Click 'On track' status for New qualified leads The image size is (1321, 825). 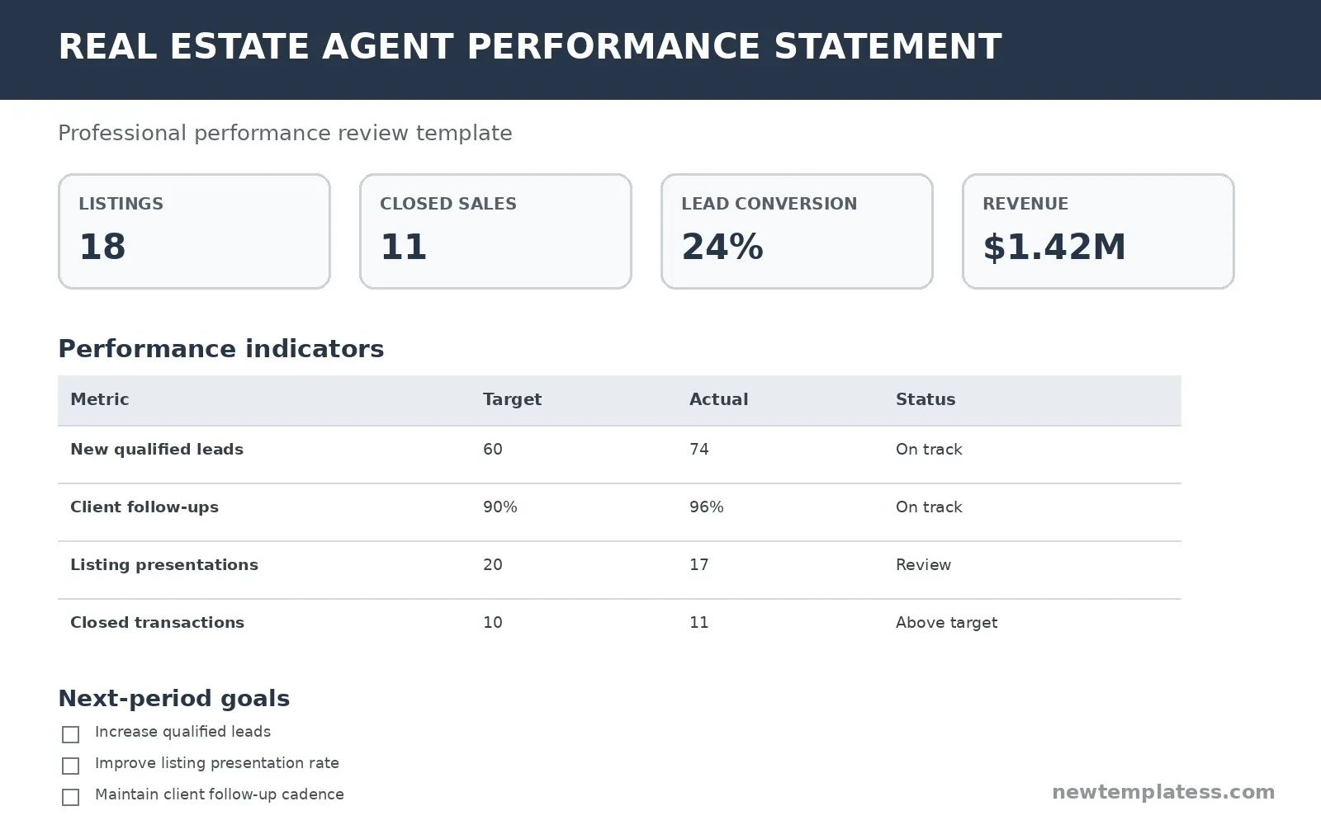[929, 450]
